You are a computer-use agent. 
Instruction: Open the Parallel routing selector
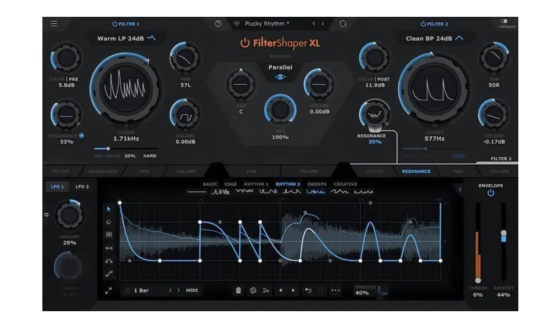tap(280, 67)
